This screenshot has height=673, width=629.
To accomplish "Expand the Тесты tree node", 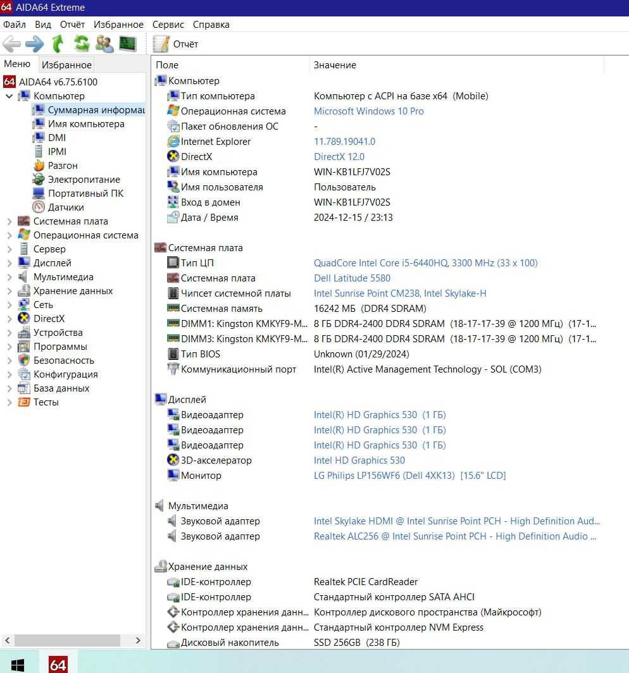I will coord(9,402).
